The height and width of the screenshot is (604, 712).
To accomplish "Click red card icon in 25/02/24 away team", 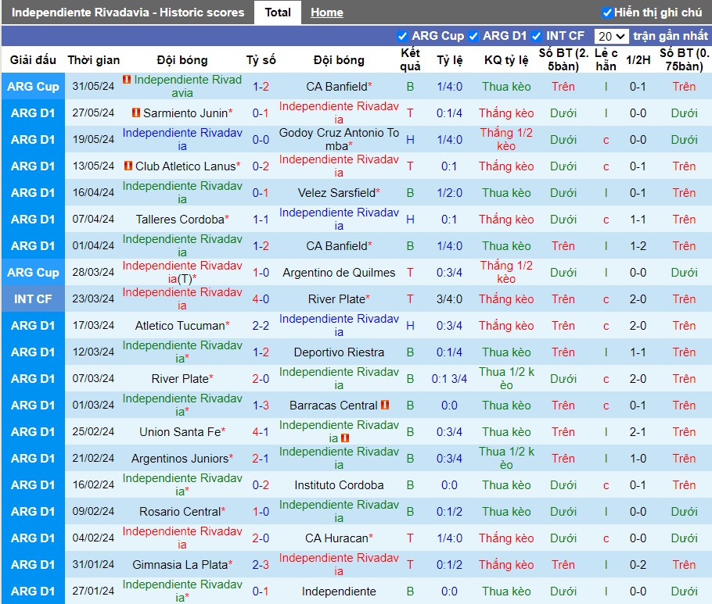I will (344, 438).
